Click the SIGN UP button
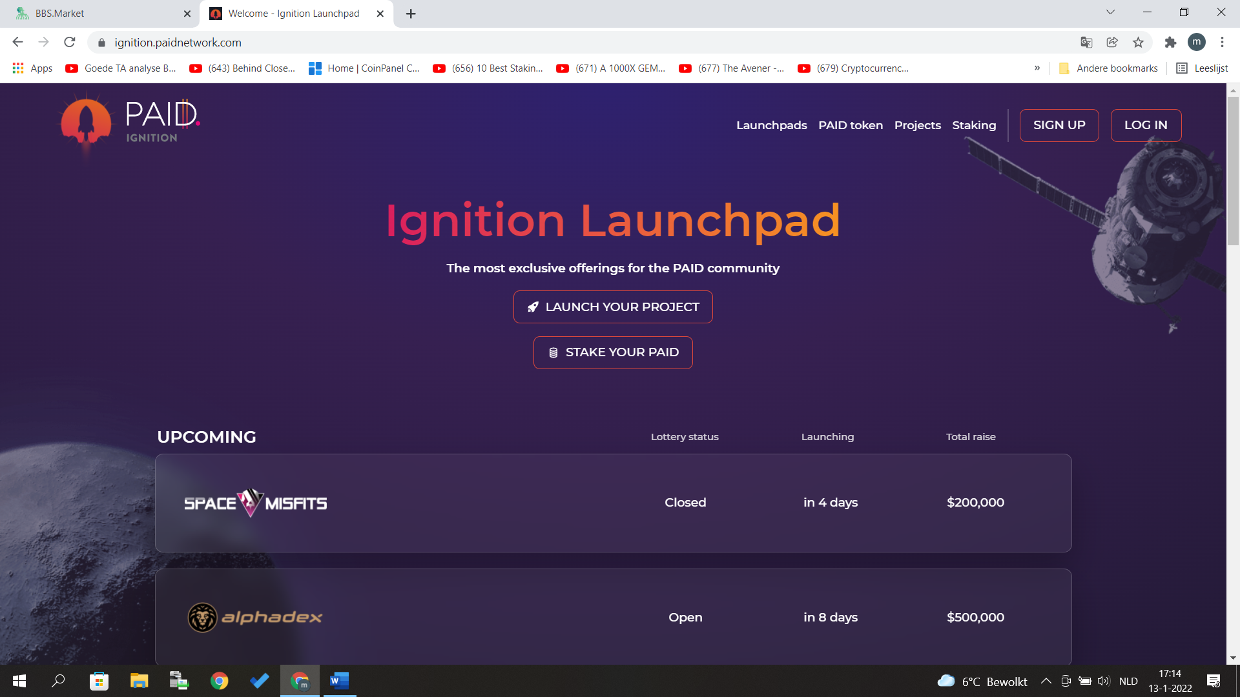Screen dimensions: 1240x697 1059,125
